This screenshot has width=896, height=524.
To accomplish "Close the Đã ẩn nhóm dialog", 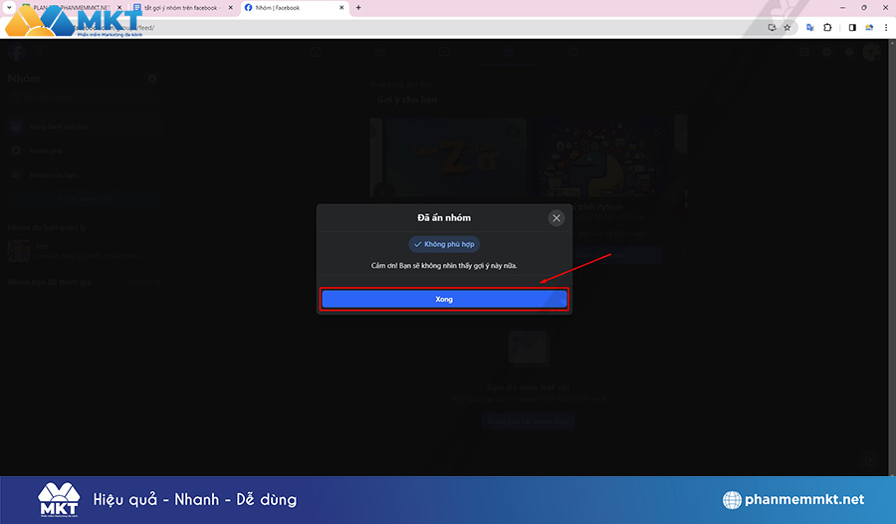I will tap(557, 217).
